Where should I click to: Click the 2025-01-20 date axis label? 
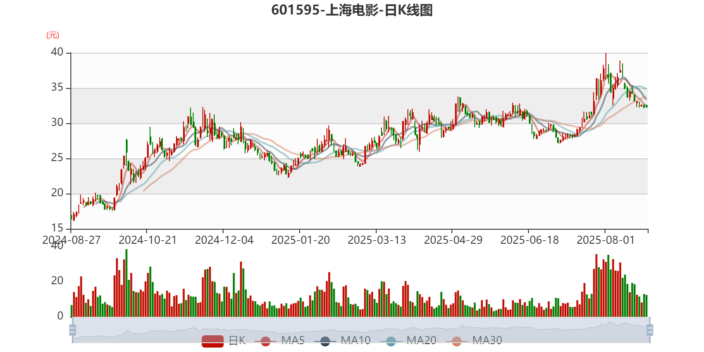301,240
